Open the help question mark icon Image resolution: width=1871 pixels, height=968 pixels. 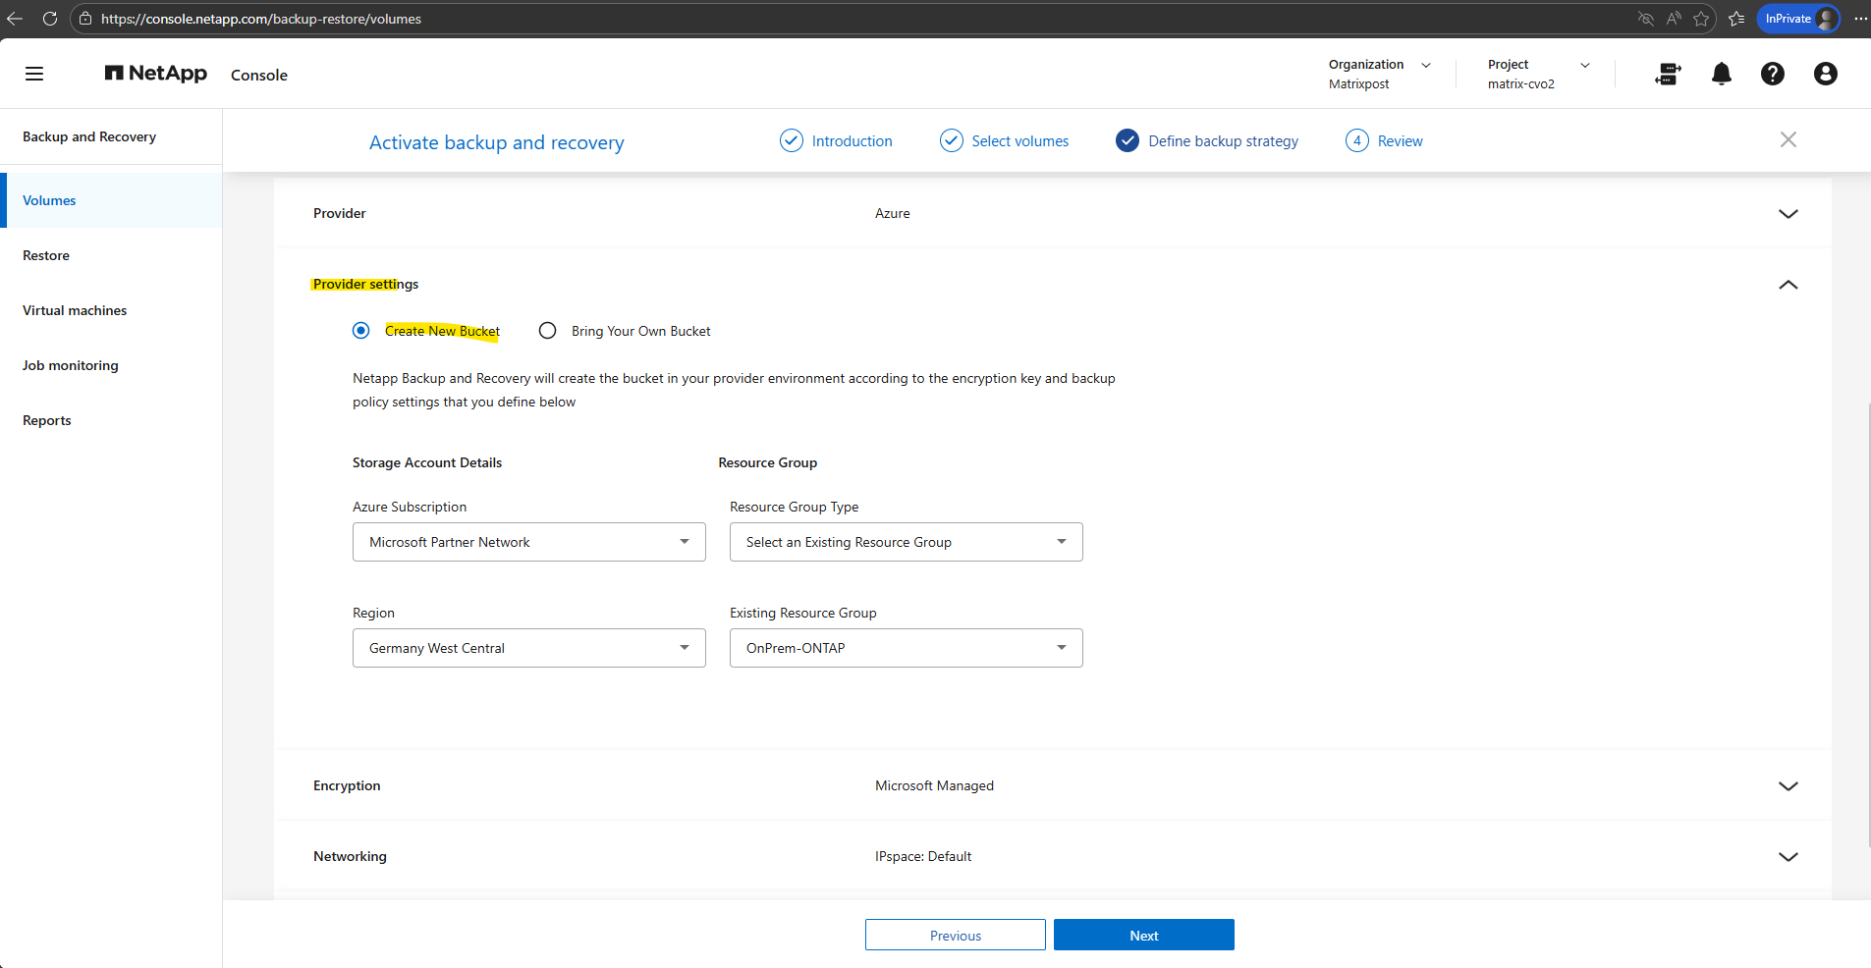[1772, 74]
